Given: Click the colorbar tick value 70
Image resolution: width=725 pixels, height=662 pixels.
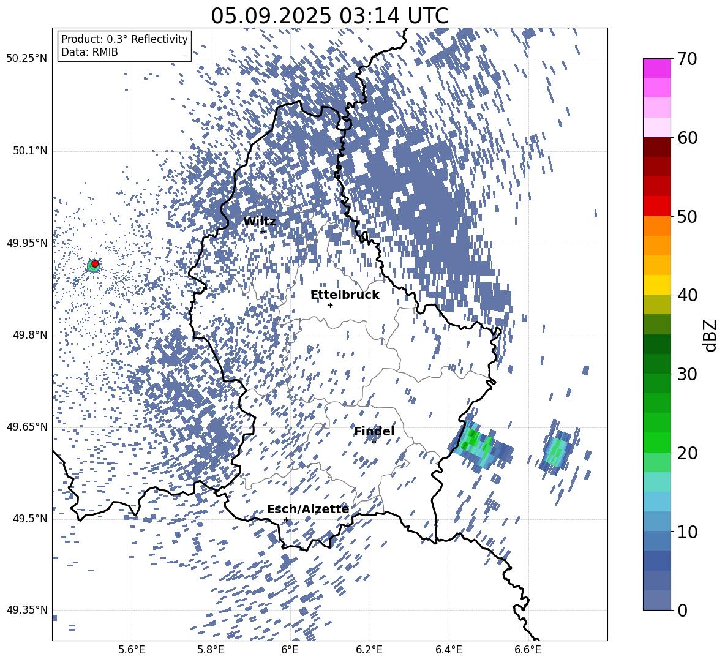Looking at the screenshot, I should click(x=687, y=59).
